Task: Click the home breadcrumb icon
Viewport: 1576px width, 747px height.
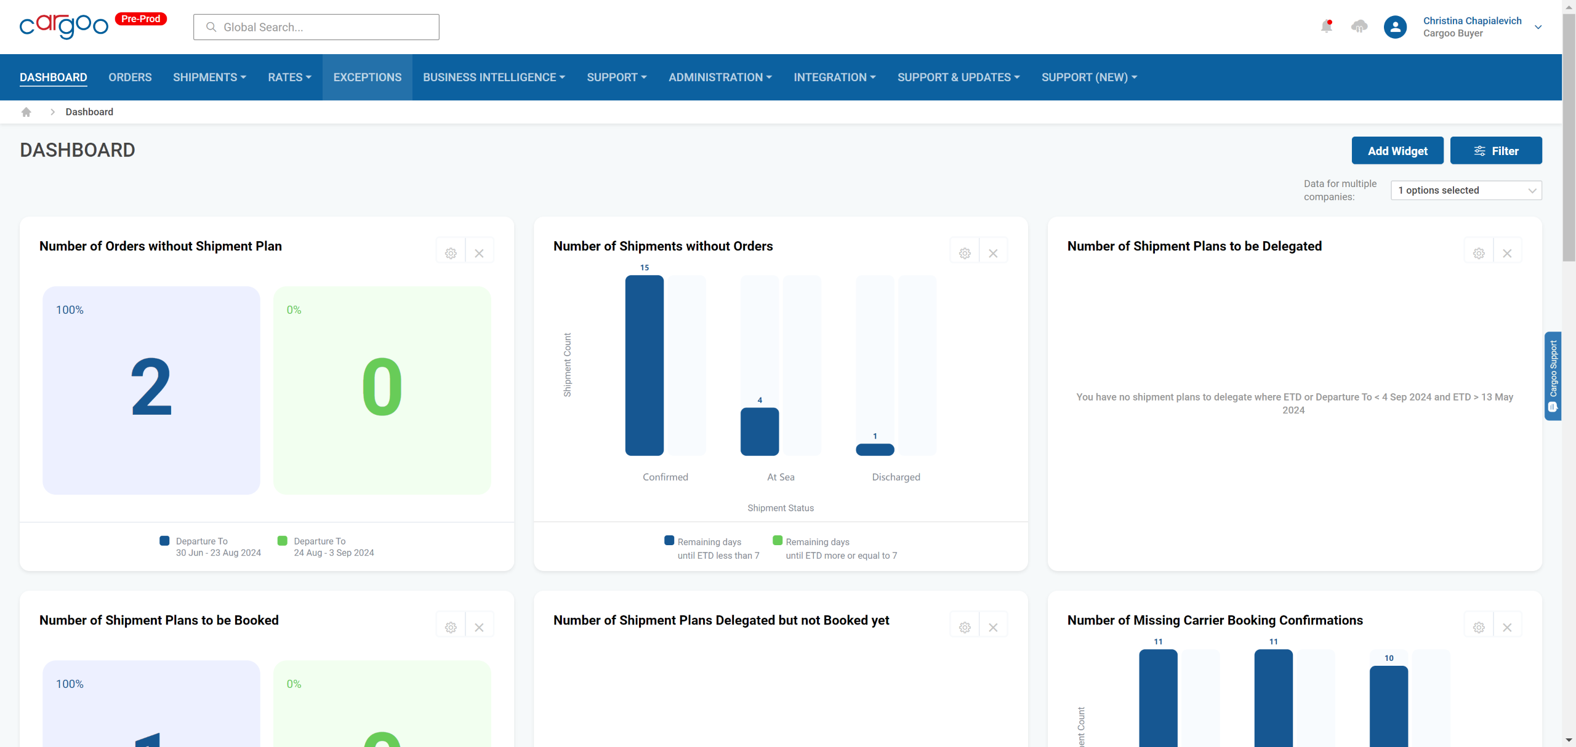Action: [26, 112]
